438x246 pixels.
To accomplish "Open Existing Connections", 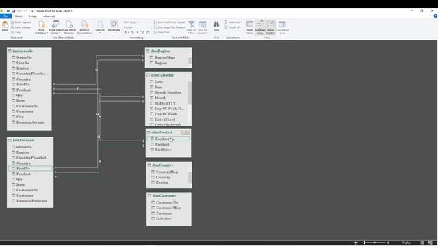I will point(84,27).
